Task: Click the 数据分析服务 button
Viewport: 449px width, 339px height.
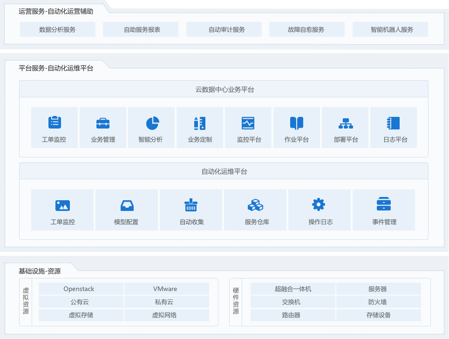Action: [57, 29]
